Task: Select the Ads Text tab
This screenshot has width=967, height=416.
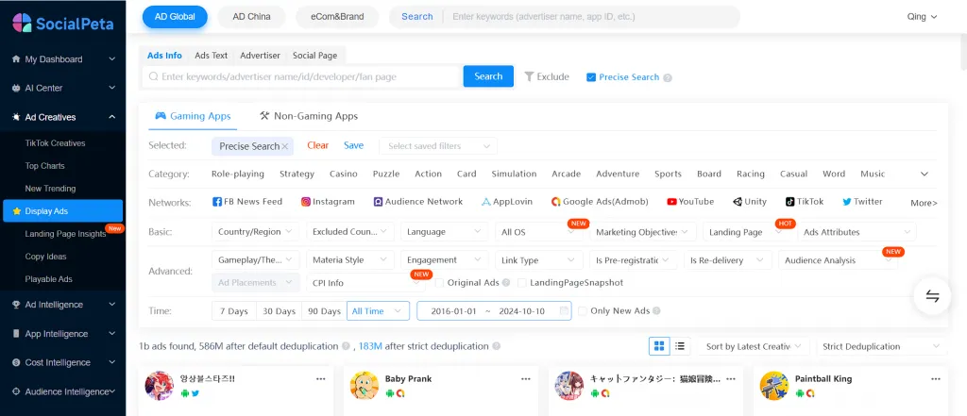Action: coord(211,56)
